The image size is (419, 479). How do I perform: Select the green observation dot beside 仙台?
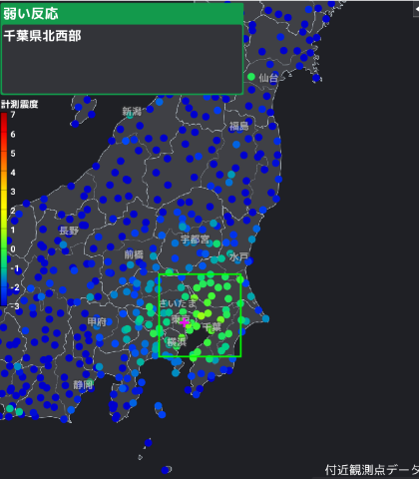[251, 77]
